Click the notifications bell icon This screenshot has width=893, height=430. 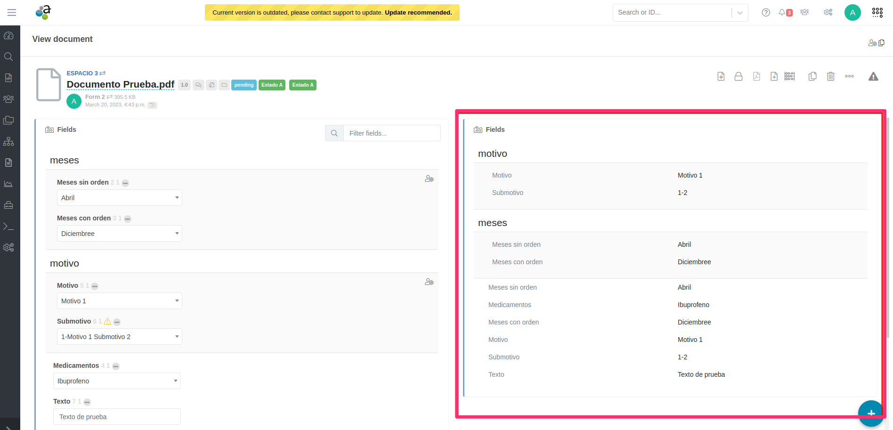[x=782, y=13]
